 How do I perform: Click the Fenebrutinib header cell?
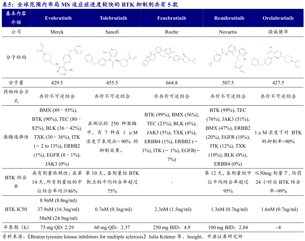[x=172, y=18]
